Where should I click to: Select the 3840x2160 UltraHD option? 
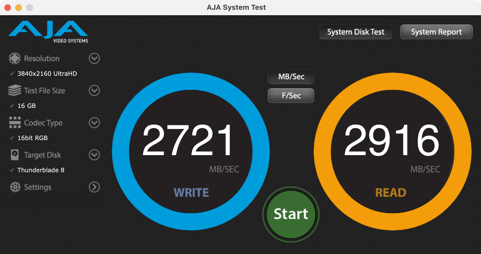(47, 74)
